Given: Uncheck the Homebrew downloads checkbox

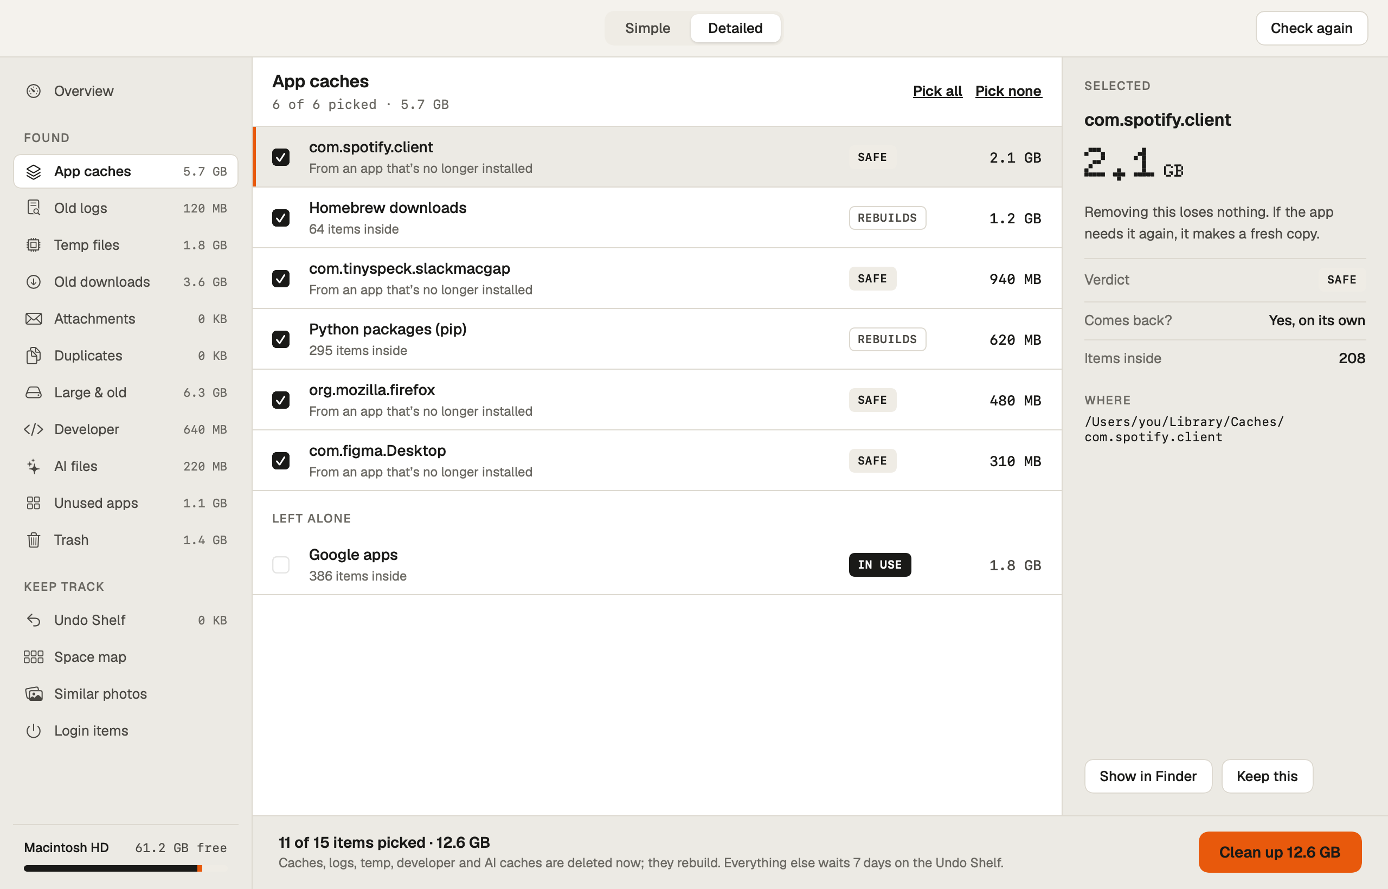Looking at the screenshot, I should tap(281, 217).
